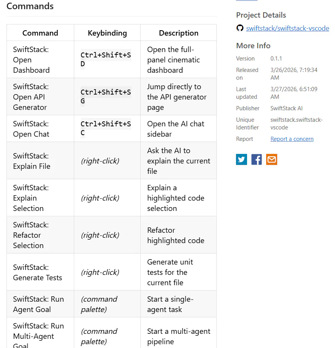Click the SwiftStack: Open Dashboard command cell
This screenshot has width=335, height=348.
click(x=41, y=59)
